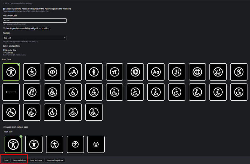Select the Regular Size radio button

click(4, 50)
